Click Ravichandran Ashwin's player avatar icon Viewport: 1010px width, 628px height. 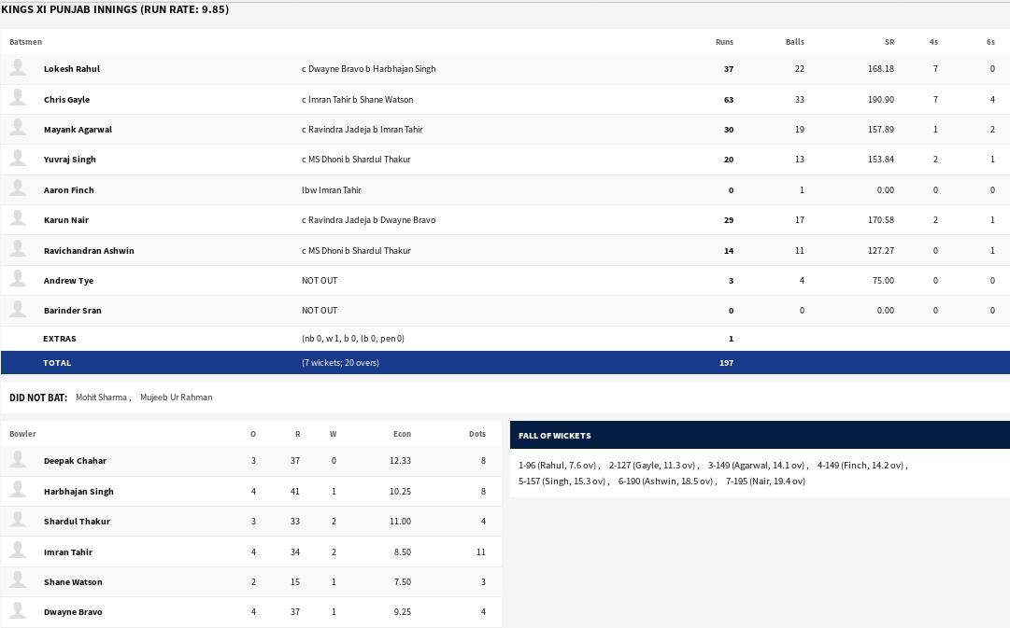click(18, 249)
